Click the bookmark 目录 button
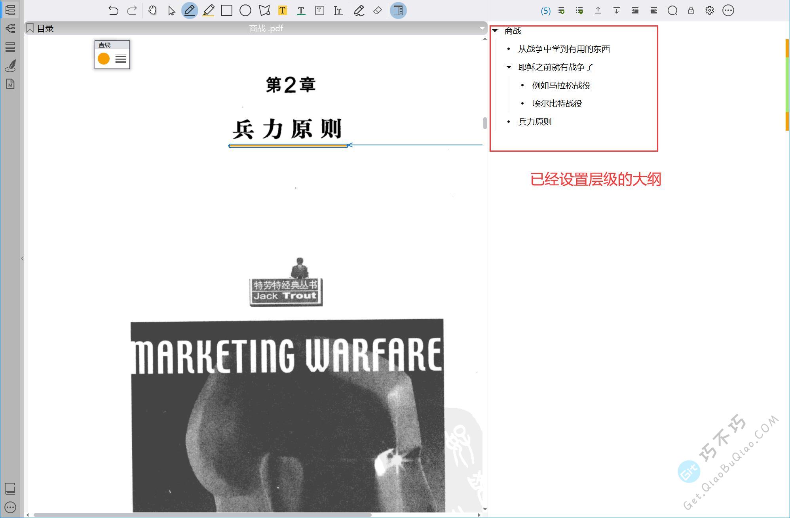This screenshot has height=518, width=790. (40, 29)
